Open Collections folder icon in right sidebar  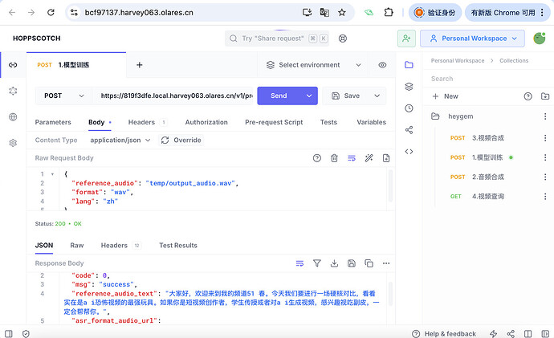pyautogui.click(x=409, y=65)
